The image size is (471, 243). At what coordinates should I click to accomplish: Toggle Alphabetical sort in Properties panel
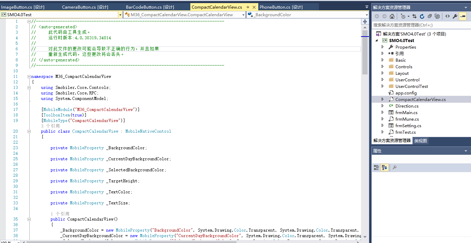(x=384, y=168)
